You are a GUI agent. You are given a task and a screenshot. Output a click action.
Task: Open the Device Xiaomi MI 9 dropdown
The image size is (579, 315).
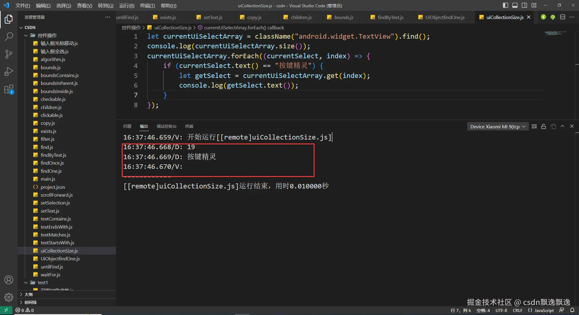click(x=498, y=127)
